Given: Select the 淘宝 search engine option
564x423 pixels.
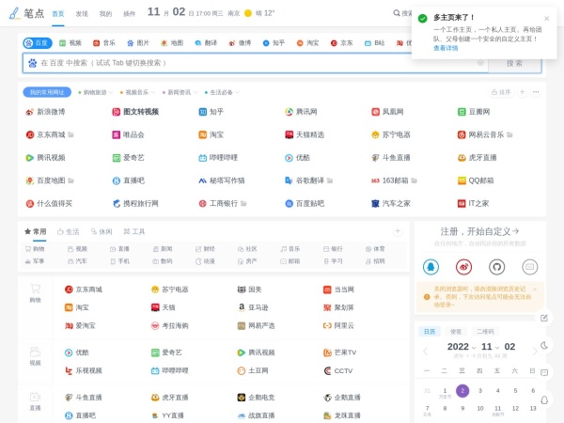Looking at the screenshot, I should [x=308, y=43].
